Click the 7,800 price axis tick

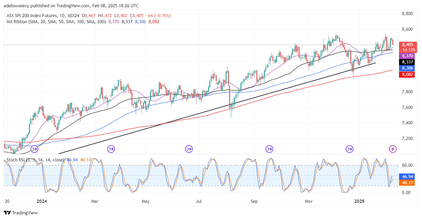[408, 92]
